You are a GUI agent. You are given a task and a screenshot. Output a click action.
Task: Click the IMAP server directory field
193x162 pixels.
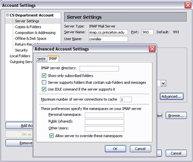point(99,69)
